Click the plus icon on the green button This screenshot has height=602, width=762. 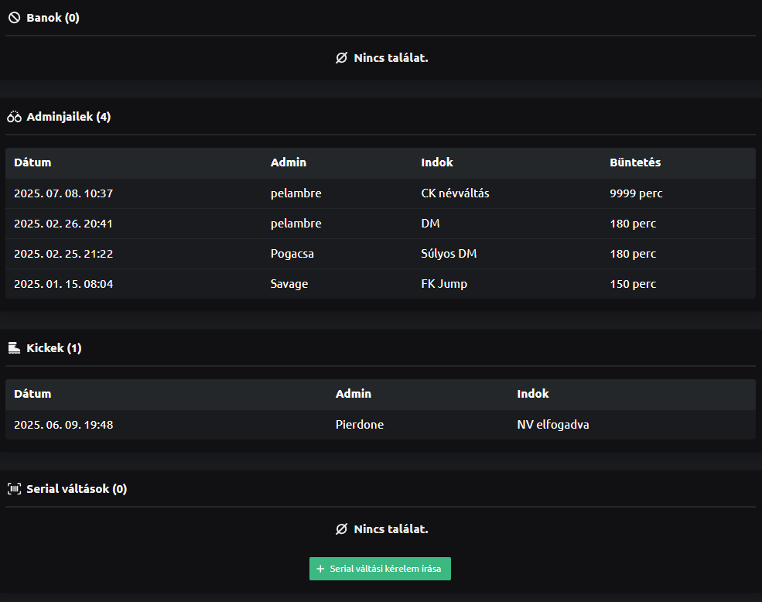point(320,569)
